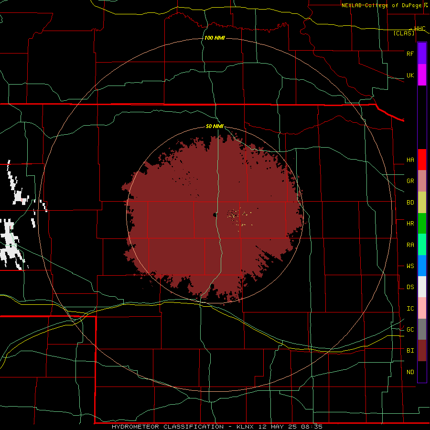Click the WS blue legend swatch
430x430 pixels.
(422, 266)
